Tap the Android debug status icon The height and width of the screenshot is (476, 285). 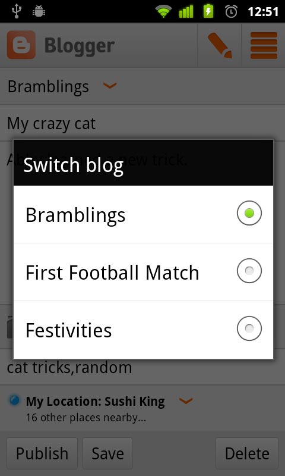tap(39, 11)
